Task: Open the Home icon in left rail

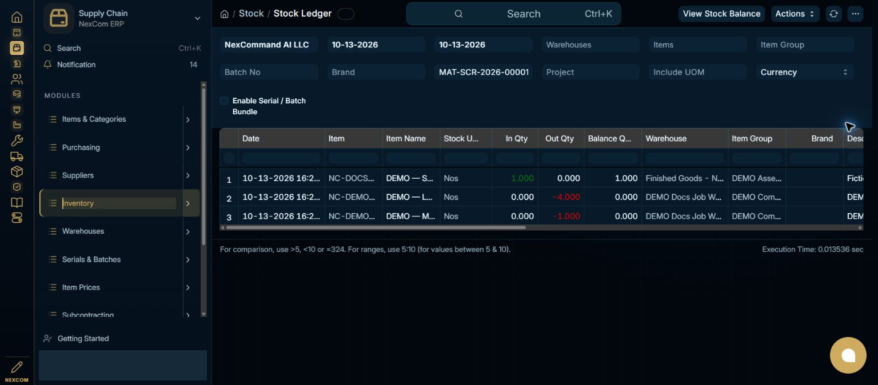Action: (x=17, y=18)
